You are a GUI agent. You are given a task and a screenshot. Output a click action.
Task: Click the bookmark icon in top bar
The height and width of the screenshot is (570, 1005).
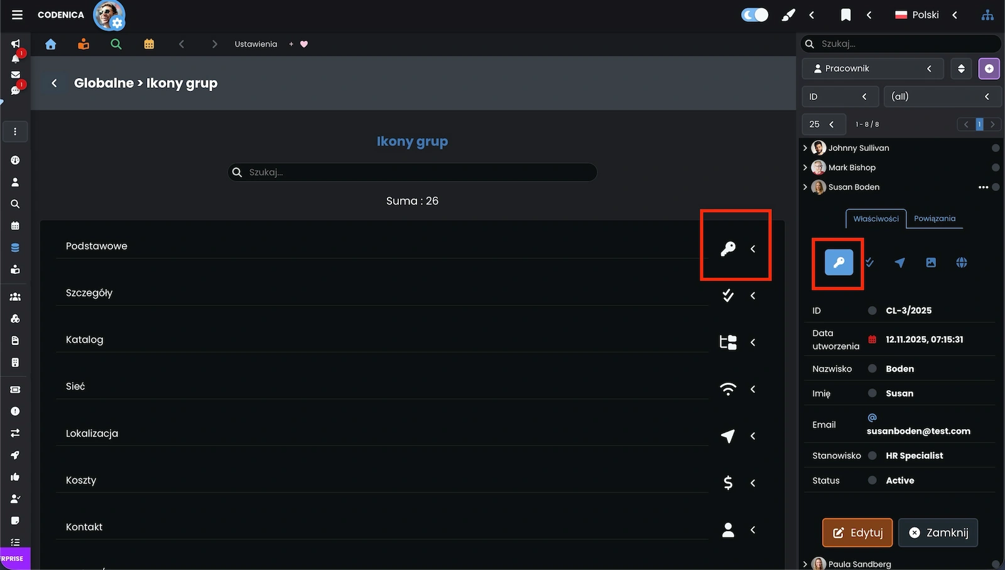(x=845, y=15)
